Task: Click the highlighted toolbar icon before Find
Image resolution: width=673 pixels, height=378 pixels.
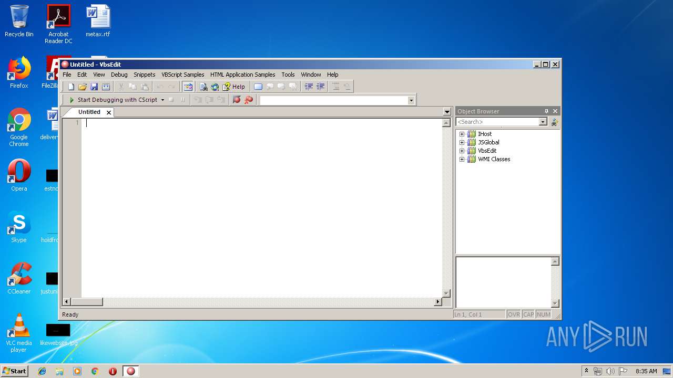Action: pos(188,87)
